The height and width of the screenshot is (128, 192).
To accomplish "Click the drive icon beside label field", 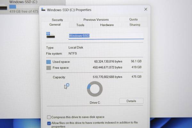I will coord(51,35).
